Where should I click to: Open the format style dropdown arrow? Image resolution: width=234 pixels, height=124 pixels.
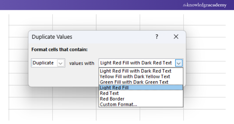click(x=179, y=63)
